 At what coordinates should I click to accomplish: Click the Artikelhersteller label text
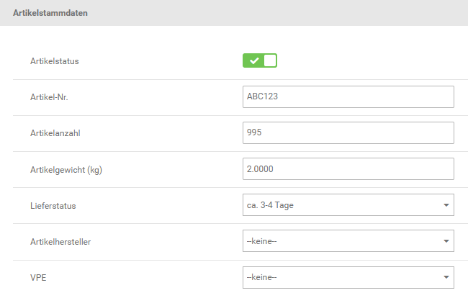60,242
